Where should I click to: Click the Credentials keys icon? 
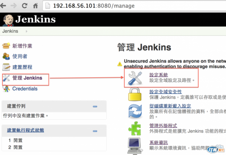point(6,88)
